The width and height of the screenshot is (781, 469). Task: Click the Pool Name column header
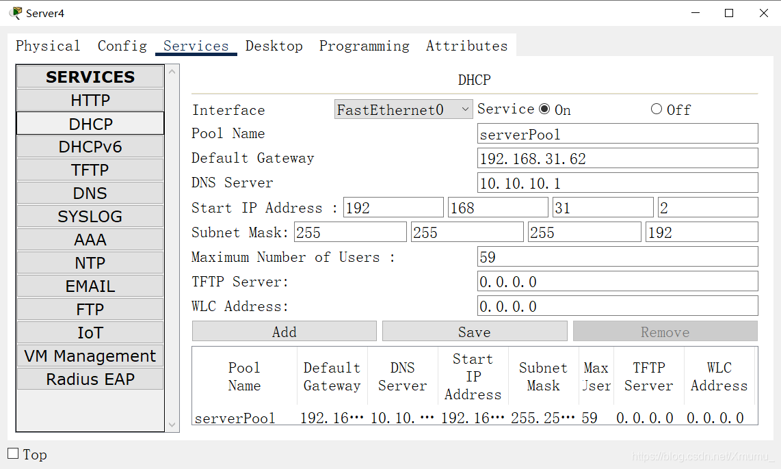(245, 377)
